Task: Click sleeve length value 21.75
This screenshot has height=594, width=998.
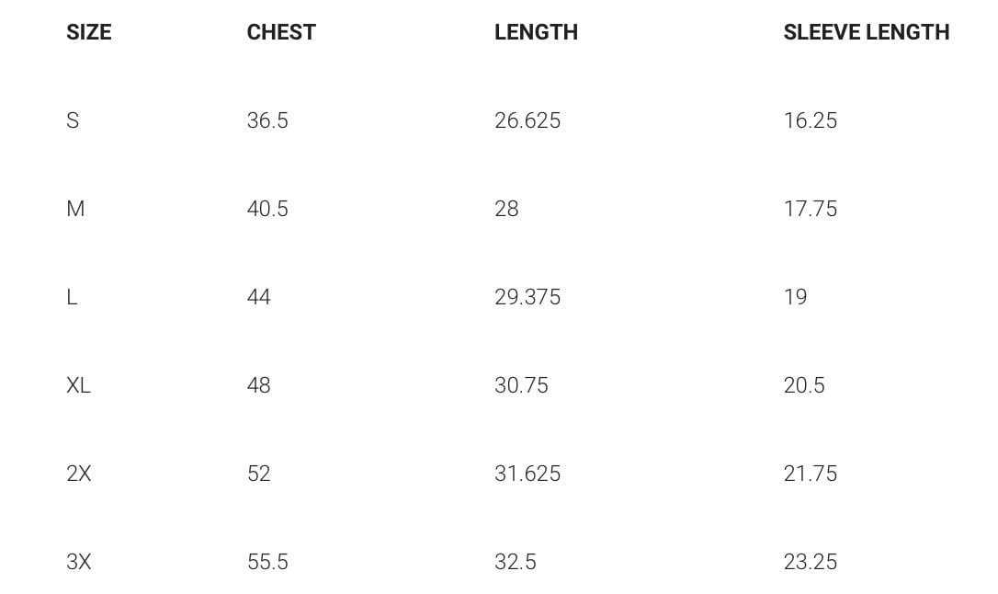Action: [811, 474]
